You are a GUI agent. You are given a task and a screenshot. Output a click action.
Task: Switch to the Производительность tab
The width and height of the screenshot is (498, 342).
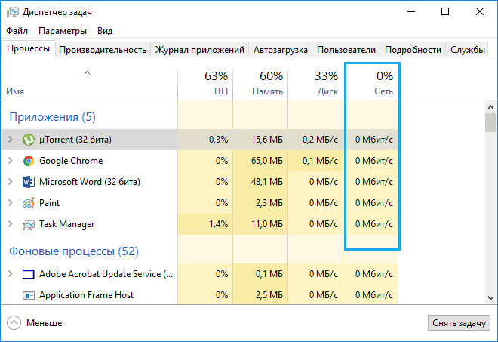tap(103, 50)
